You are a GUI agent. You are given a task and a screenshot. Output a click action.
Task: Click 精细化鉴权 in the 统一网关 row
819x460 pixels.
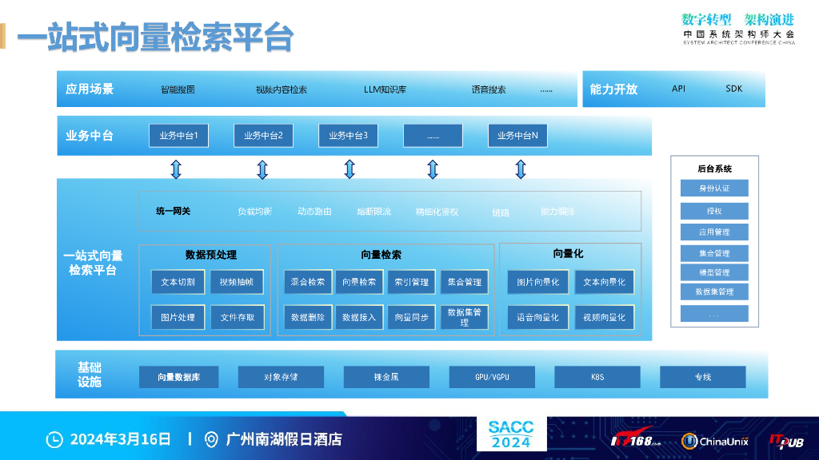437,212
